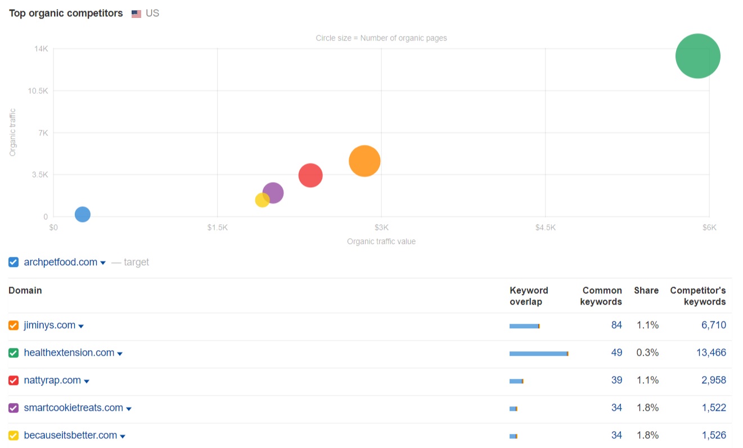
Task: Uncheck the archpetfood.com target checkbox
Action: 13,262
